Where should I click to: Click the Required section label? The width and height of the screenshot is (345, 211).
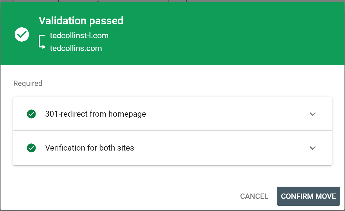pyautogui.click(x=28, y=83)
